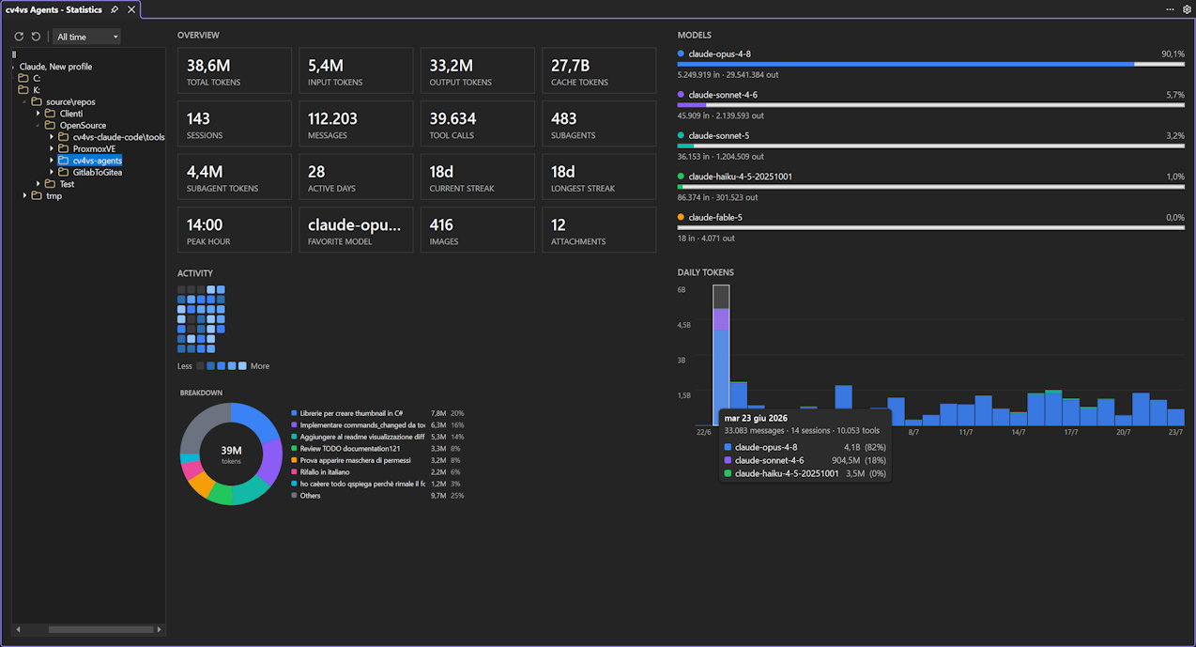
Task: Select the Test folder label
Action: point(67,184)
